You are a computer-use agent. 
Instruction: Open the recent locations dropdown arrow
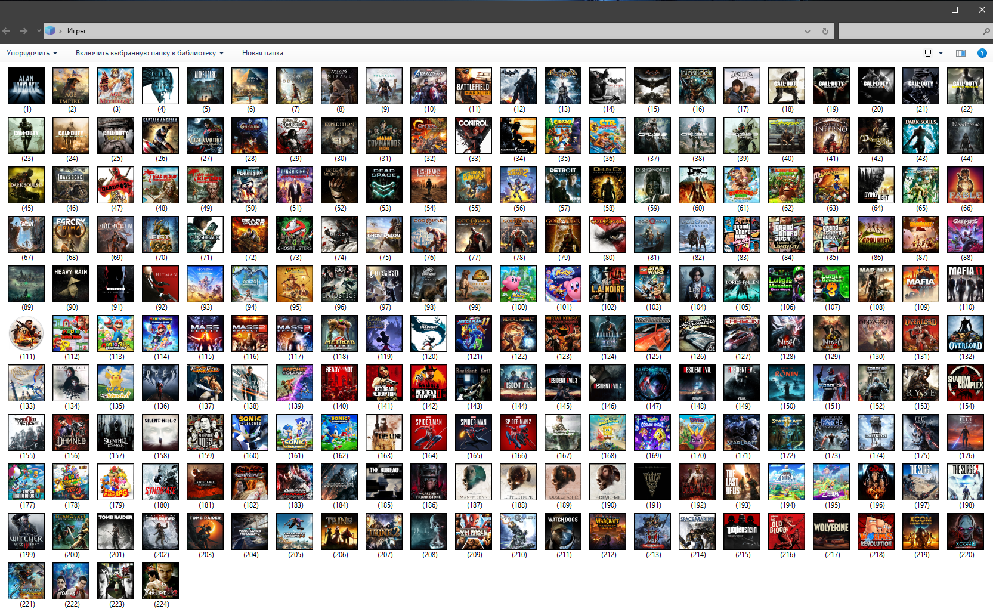tap(39, 30)
